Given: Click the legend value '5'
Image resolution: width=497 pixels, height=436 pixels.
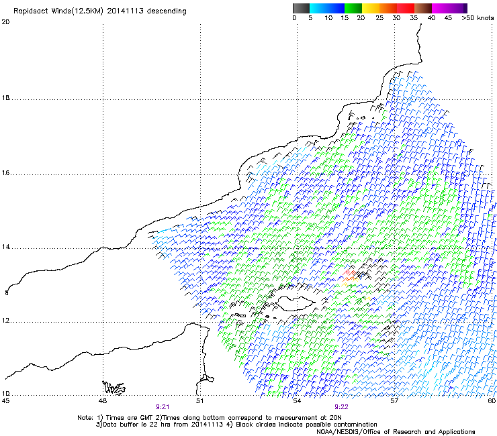Looking at the screenshot, I should click(x=310, y=18).
